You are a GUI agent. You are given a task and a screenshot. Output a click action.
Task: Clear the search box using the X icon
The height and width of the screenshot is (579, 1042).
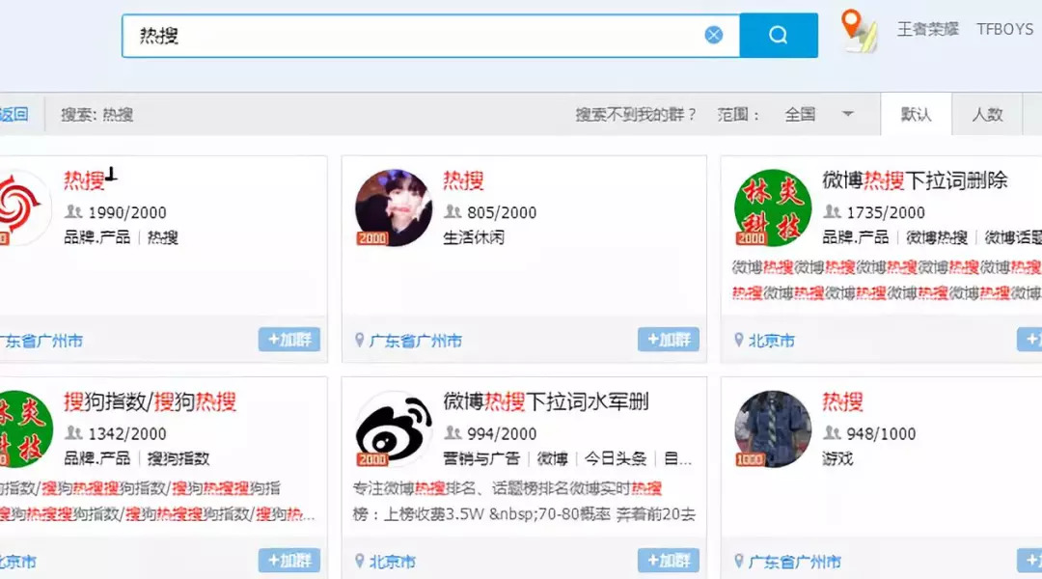tap(714, 34)
